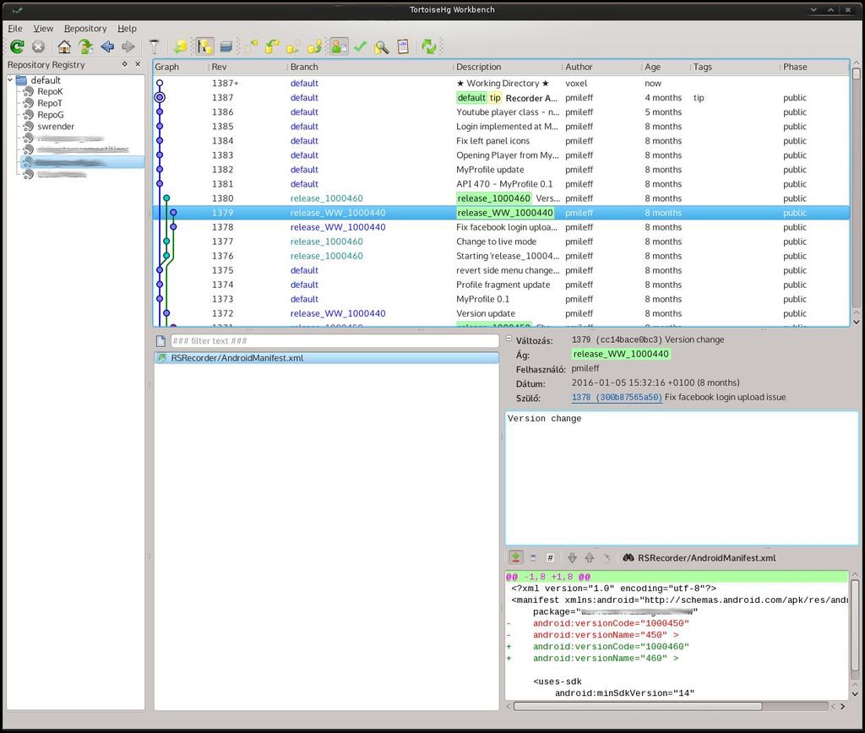
Task: Toggle the blue stacked output log icon
Action: [x=226, y=47]
